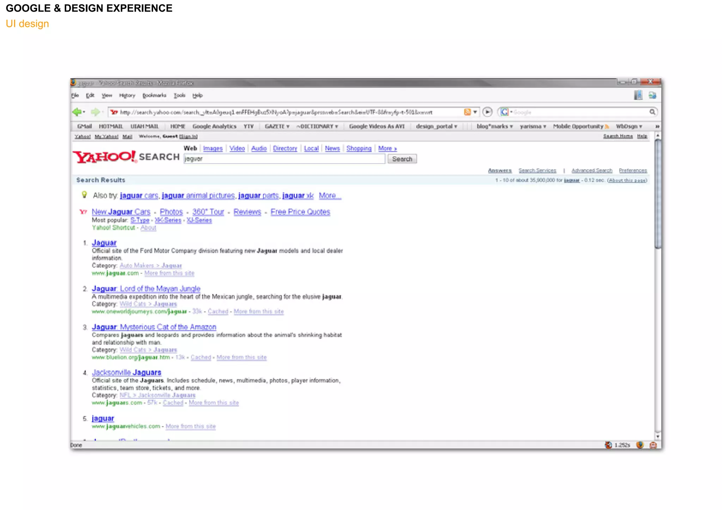
Task: Click the Yahoo favicon in the address bar
Action: click(x=114, y=112)
